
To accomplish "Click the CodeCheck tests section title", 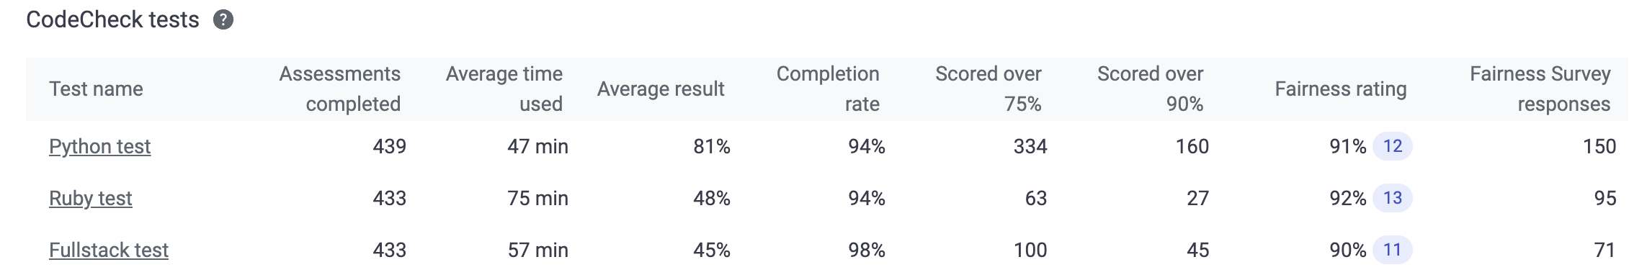I will coord(112,20).
